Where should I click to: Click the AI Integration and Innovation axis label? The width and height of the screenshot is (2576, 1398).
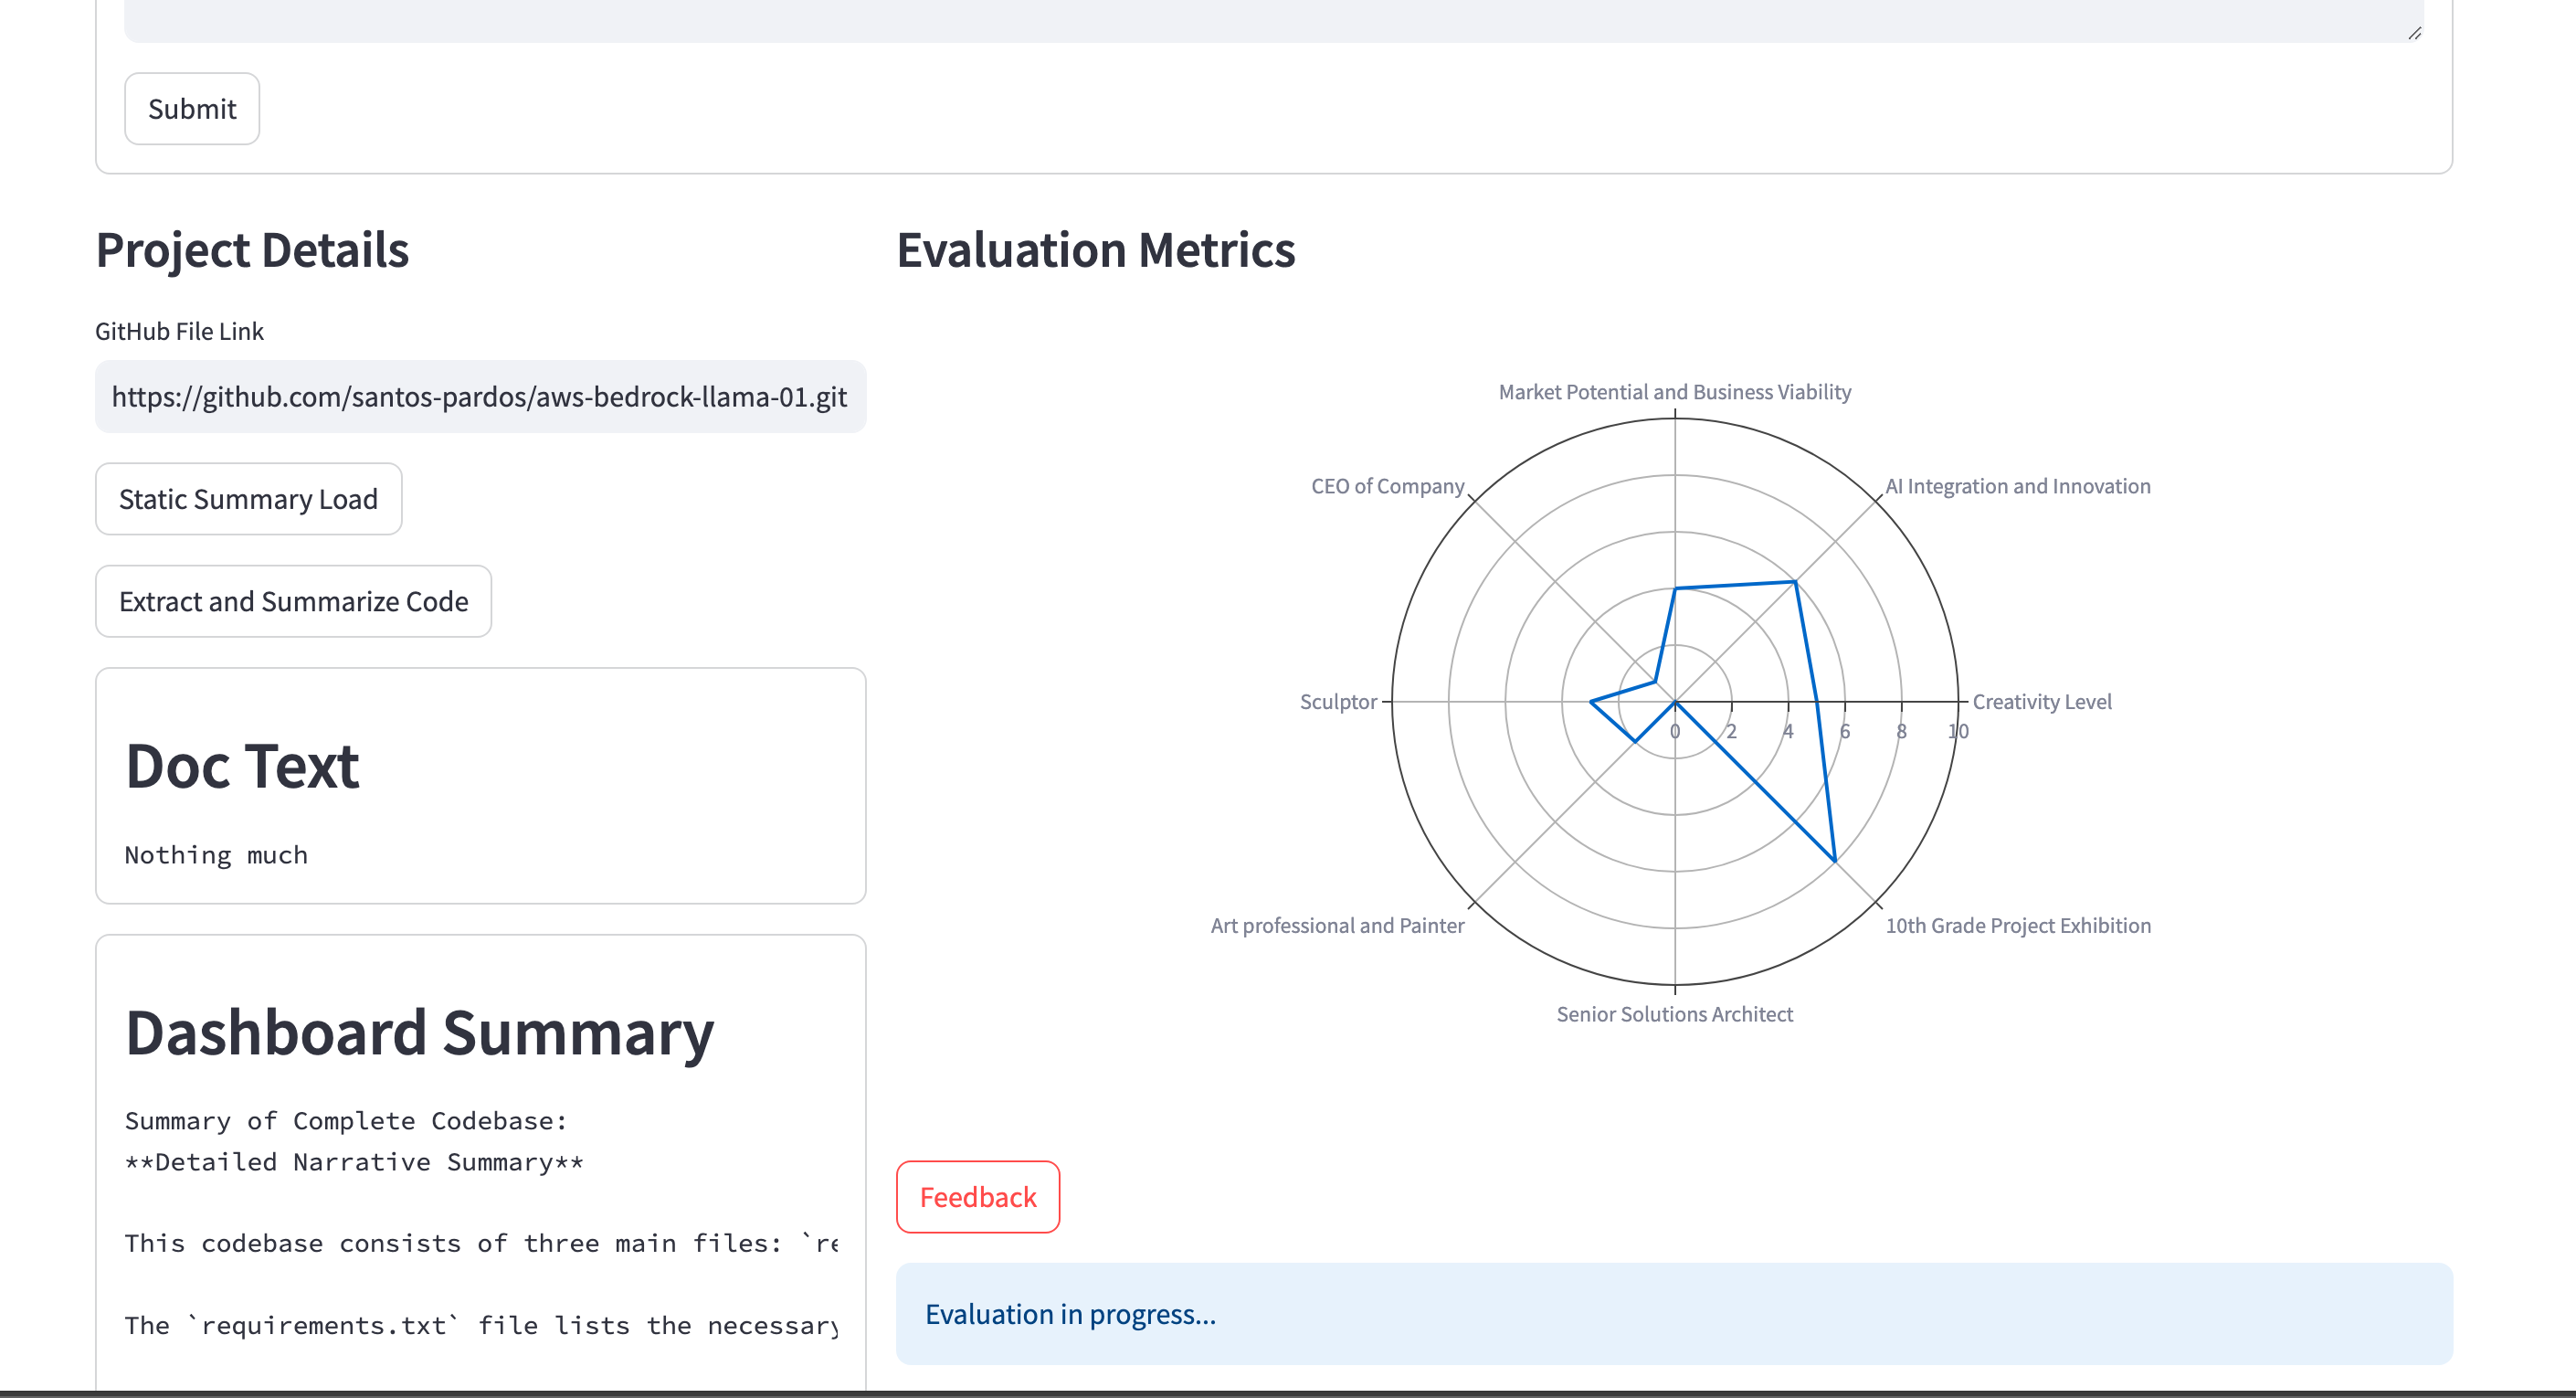pos(2017,486)
